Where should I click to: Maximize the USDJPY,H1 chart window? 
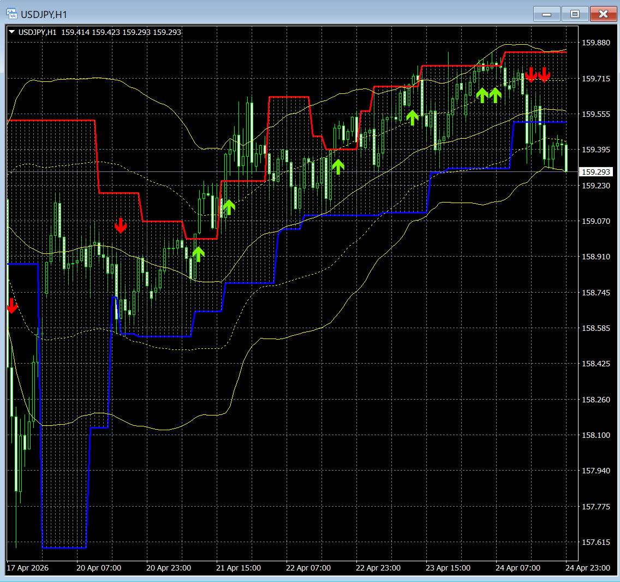pos(575,14)
